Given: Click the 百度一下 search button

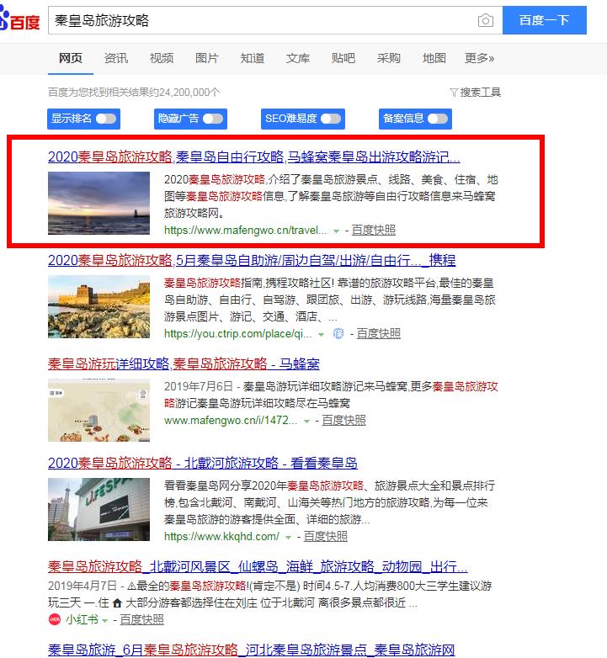Looking at the screenshot, I should 545,20.
